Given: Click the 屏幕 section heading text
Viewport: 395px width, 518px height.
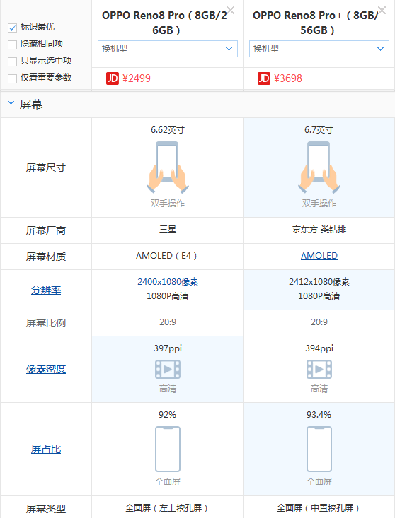Looking at the screenshot, I should [31, 105].
